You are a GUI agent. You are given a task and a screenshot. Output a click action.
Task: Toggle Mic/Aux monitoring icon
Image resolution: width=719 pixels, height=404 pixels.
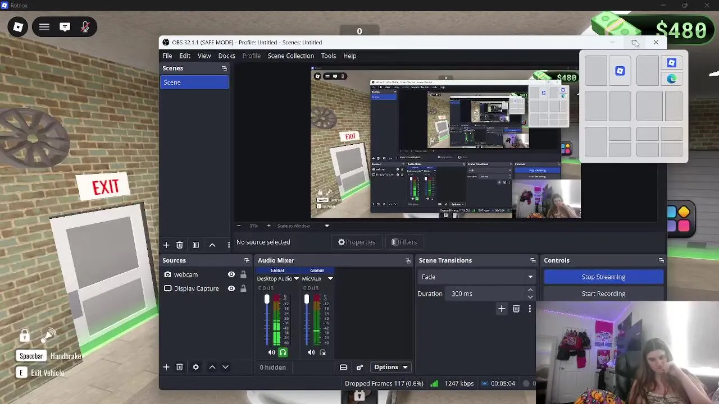click(322, 352)
